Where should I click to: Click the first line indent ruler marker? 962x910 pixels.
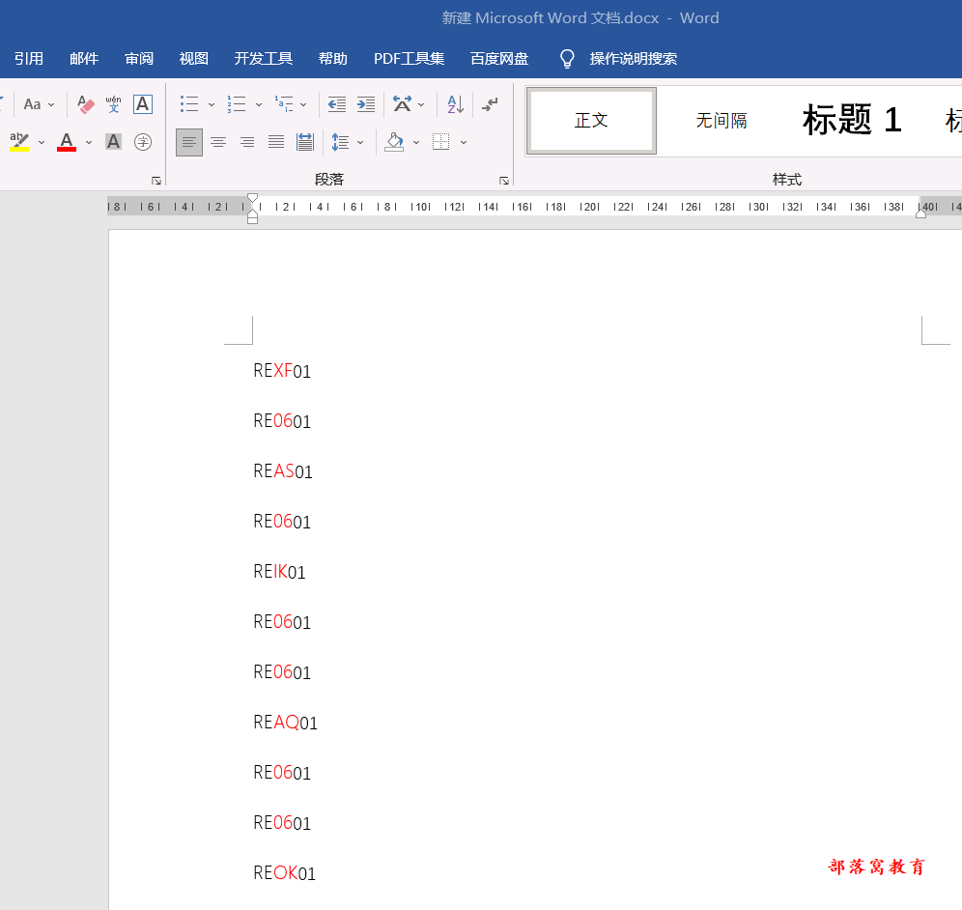point(252,198)
